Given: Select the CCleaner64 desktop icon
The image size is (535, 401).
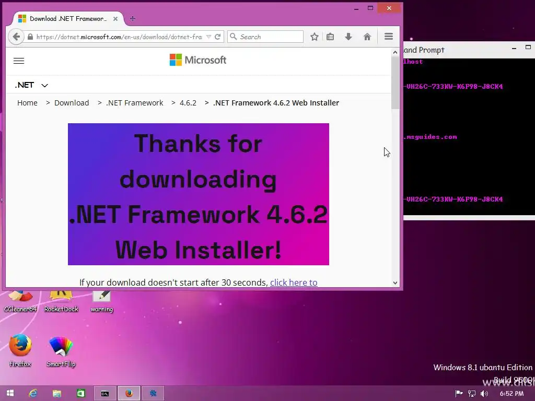Looking at the screenshot, I should click(x=20, y=301).
